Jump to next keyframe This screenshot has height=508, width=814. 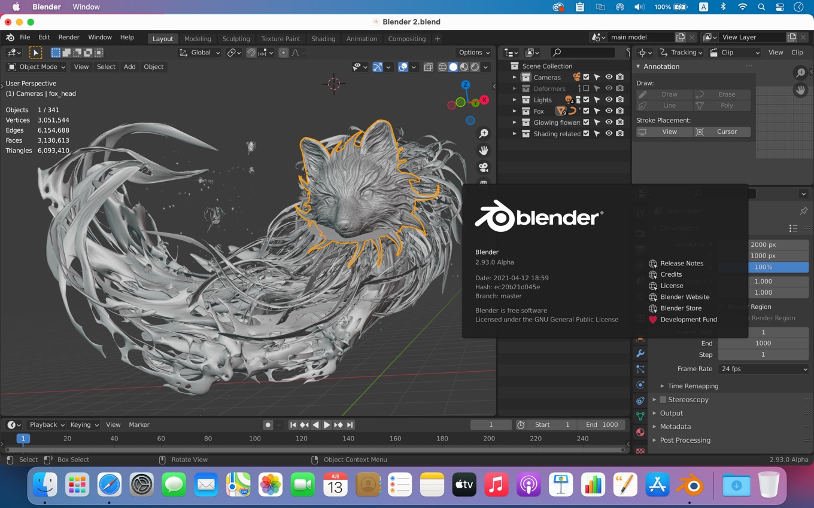pyautogui.click(x=338, y=425)
